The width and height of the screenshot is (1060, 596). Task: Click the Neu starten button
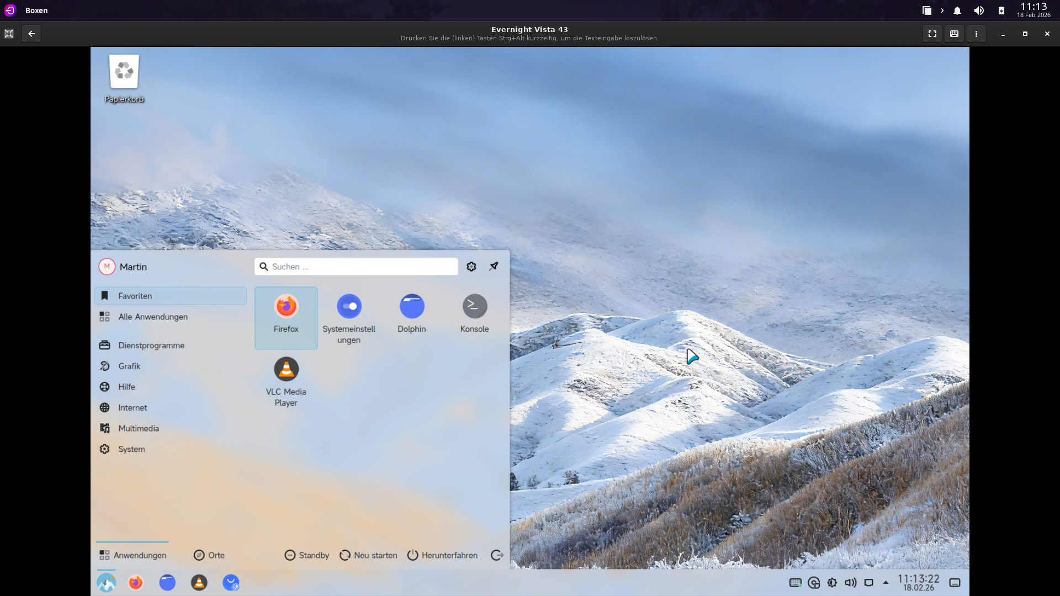pos(368,555)
